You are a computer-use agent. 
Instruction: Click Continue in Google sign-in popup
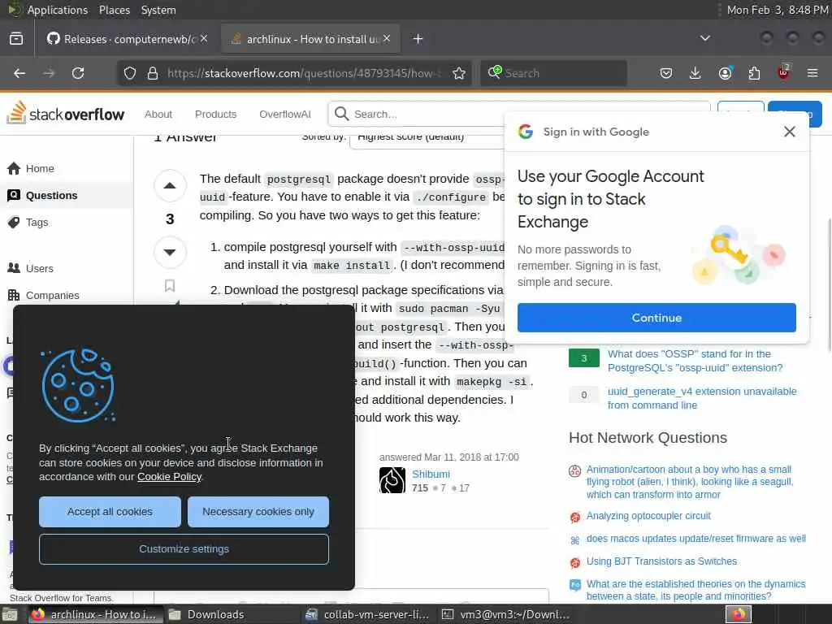pyautogui.click(x=656, y=318)
